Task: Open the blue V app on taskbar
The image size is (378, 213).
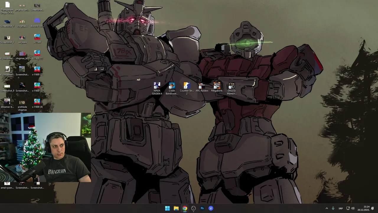Action: [x=211, y=208]
